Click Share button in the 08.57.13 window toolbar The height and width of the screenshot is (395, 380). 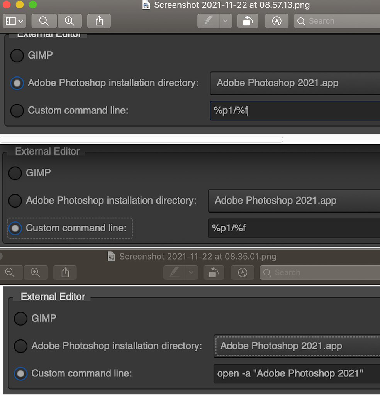click(99, 21)
